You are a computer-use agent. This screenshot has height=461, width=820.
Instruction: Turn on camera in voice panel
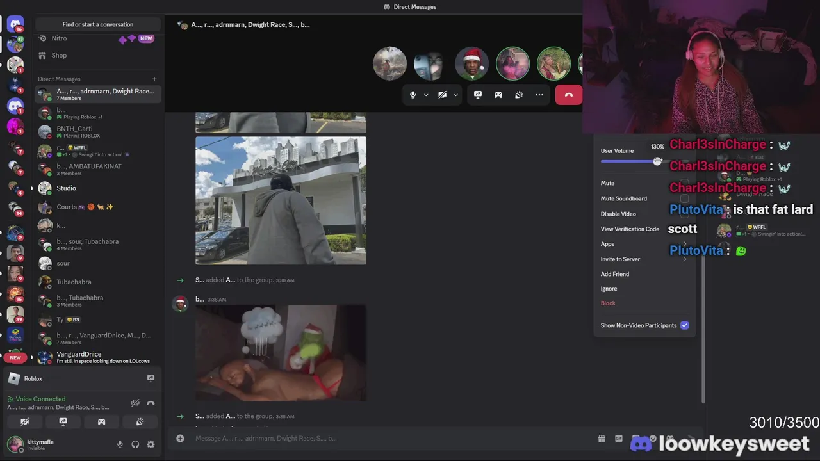pyautogui.click(x=24, y=422)
